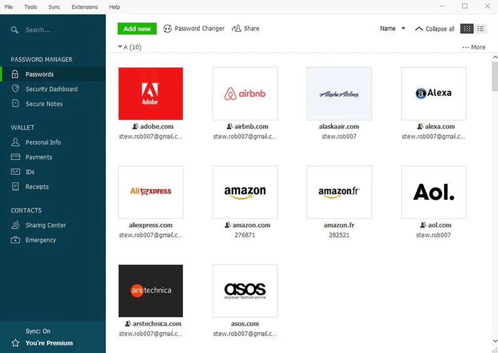The height and width of the screenshot is (353, 498).
Task: Click the scroll up arrow
Action: click(495, 58)
